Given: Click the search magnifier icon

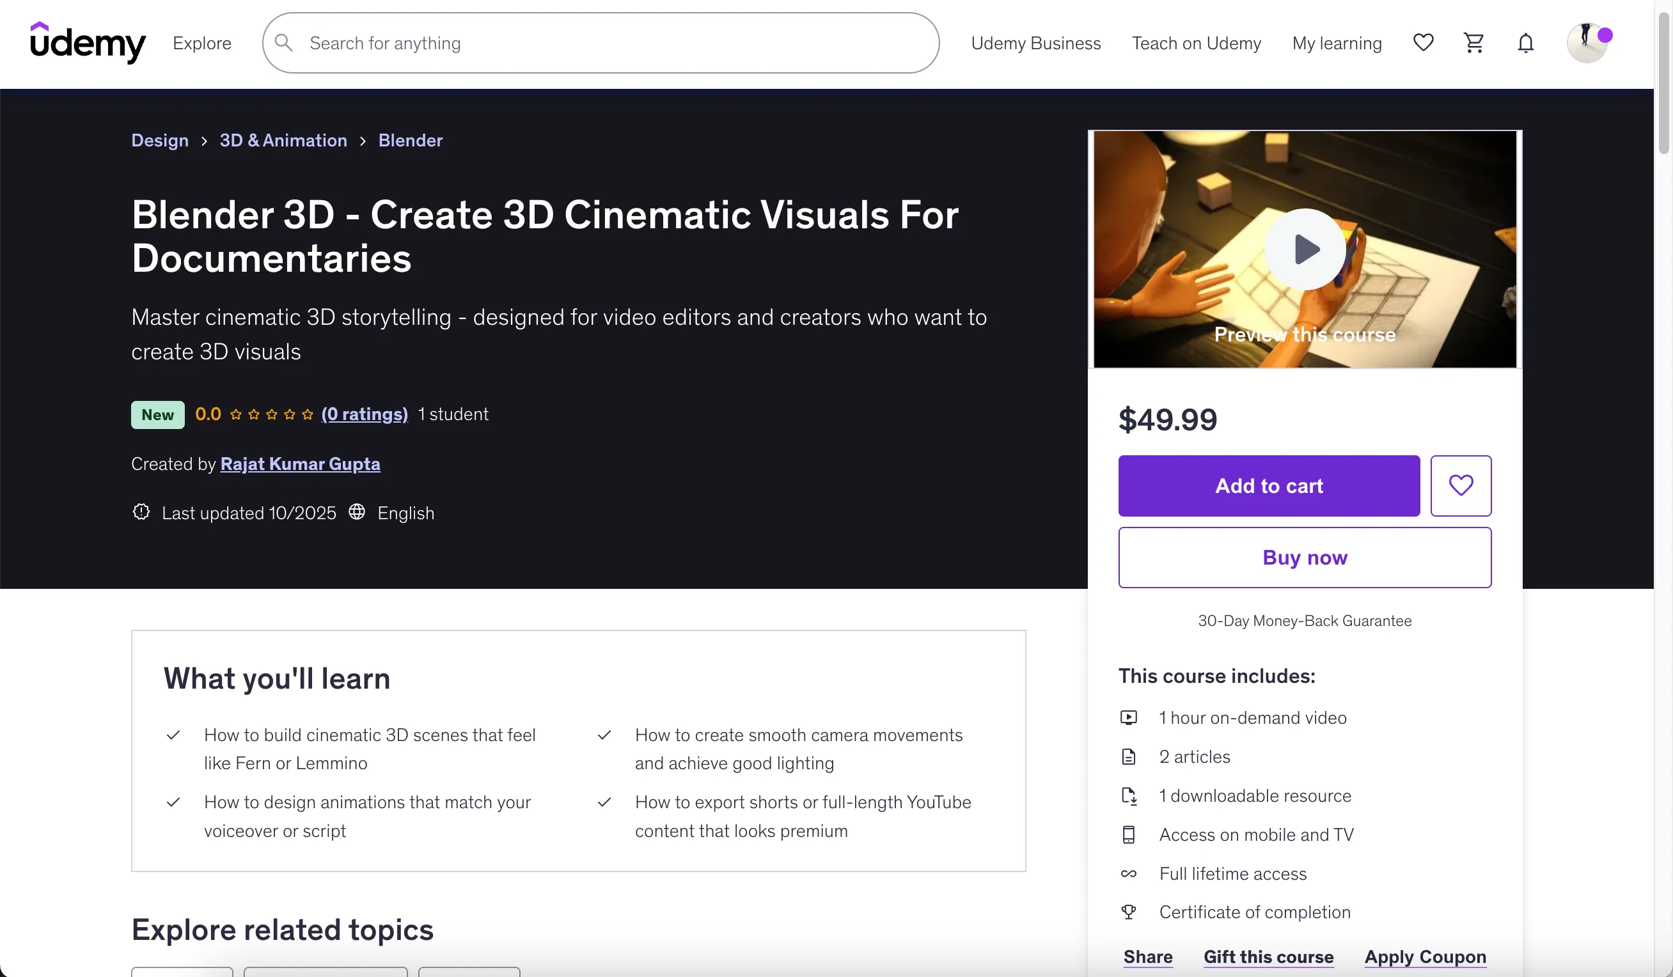Looking at the screenshot, I should (x=283, y=43).
